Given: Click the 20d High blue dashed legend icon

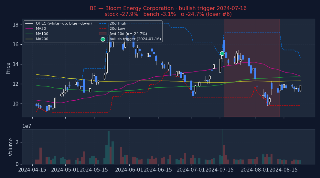Looking at the screenshot, I should [x=103, y=23].
